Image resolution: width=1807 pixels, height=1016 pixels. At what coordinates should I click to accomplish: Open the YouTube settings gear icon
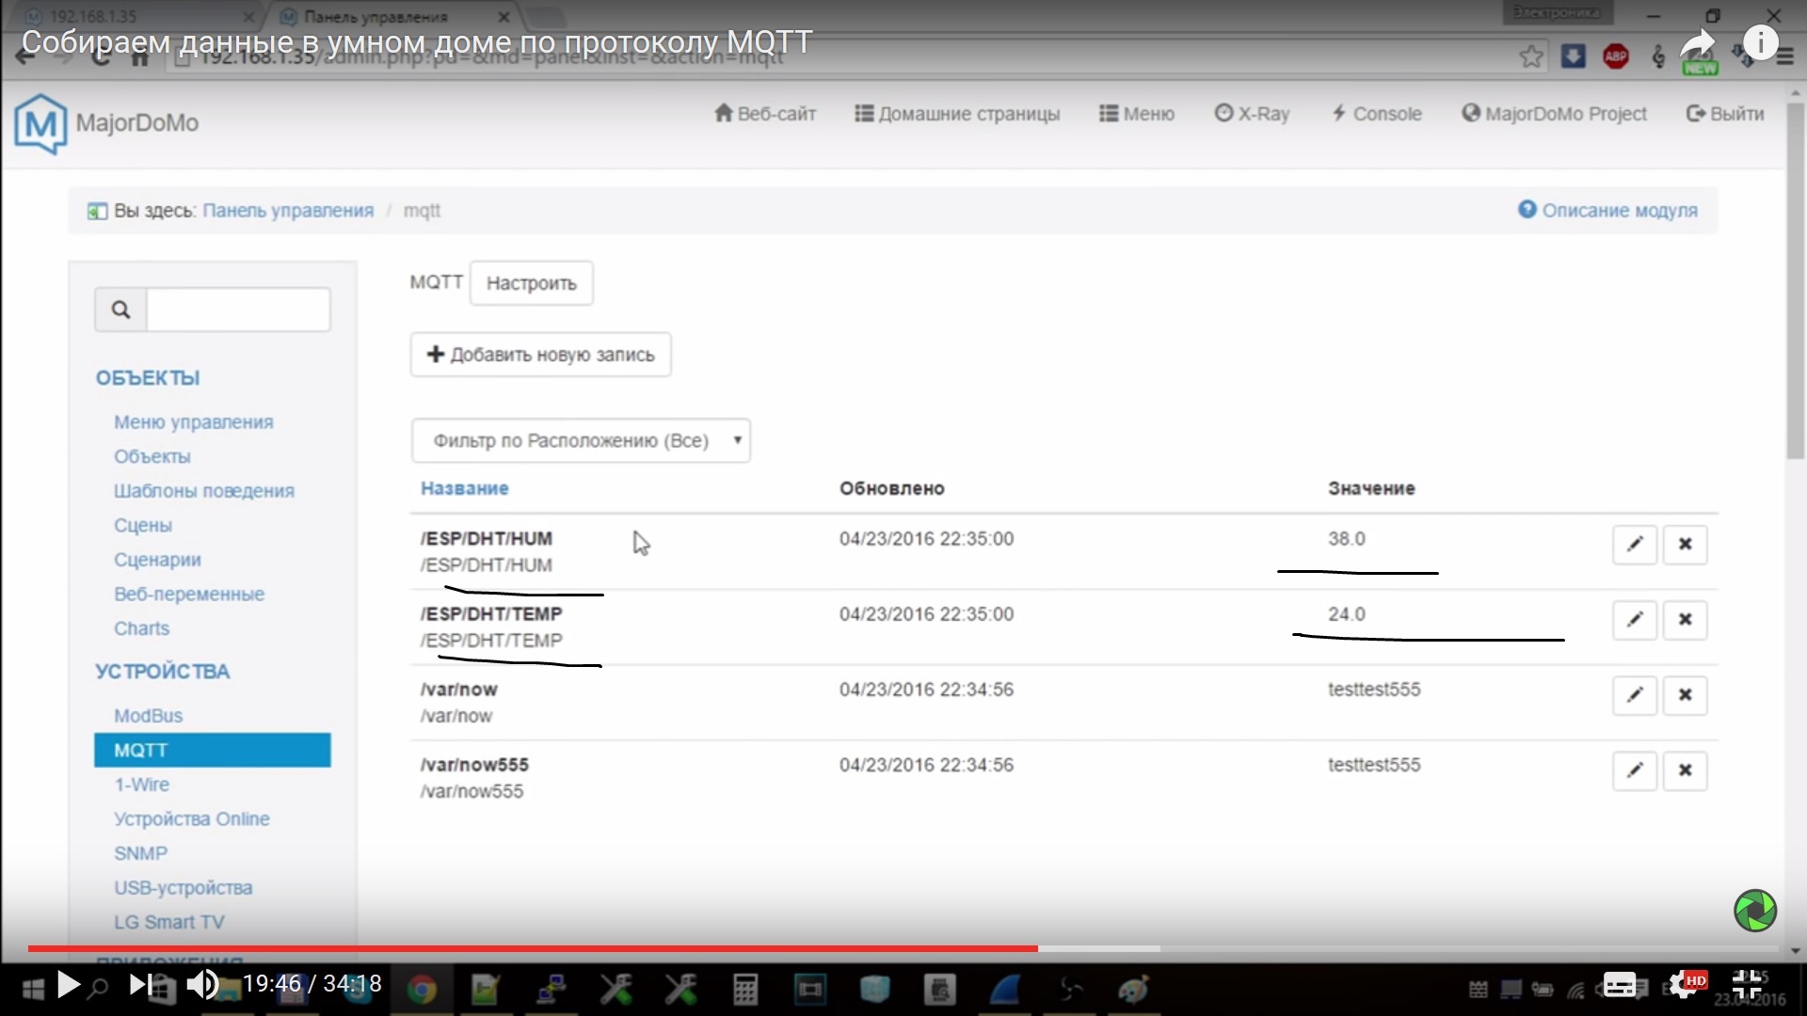pyautogui.click(x=1682, y=985)
